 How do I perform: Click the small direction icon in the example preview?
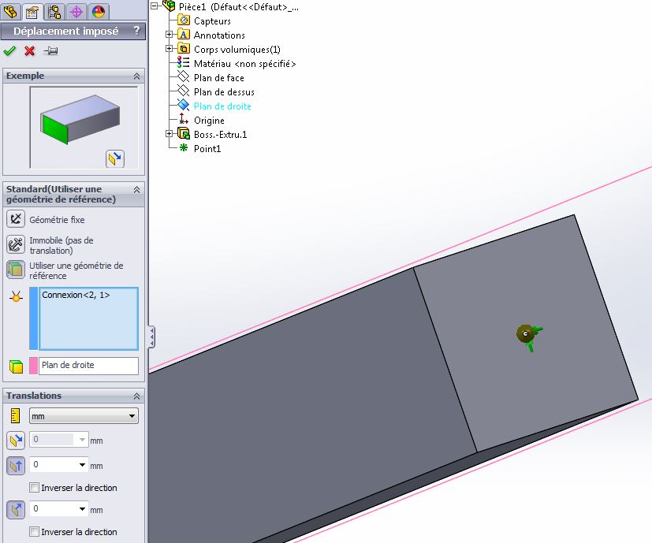click(115, 158)
